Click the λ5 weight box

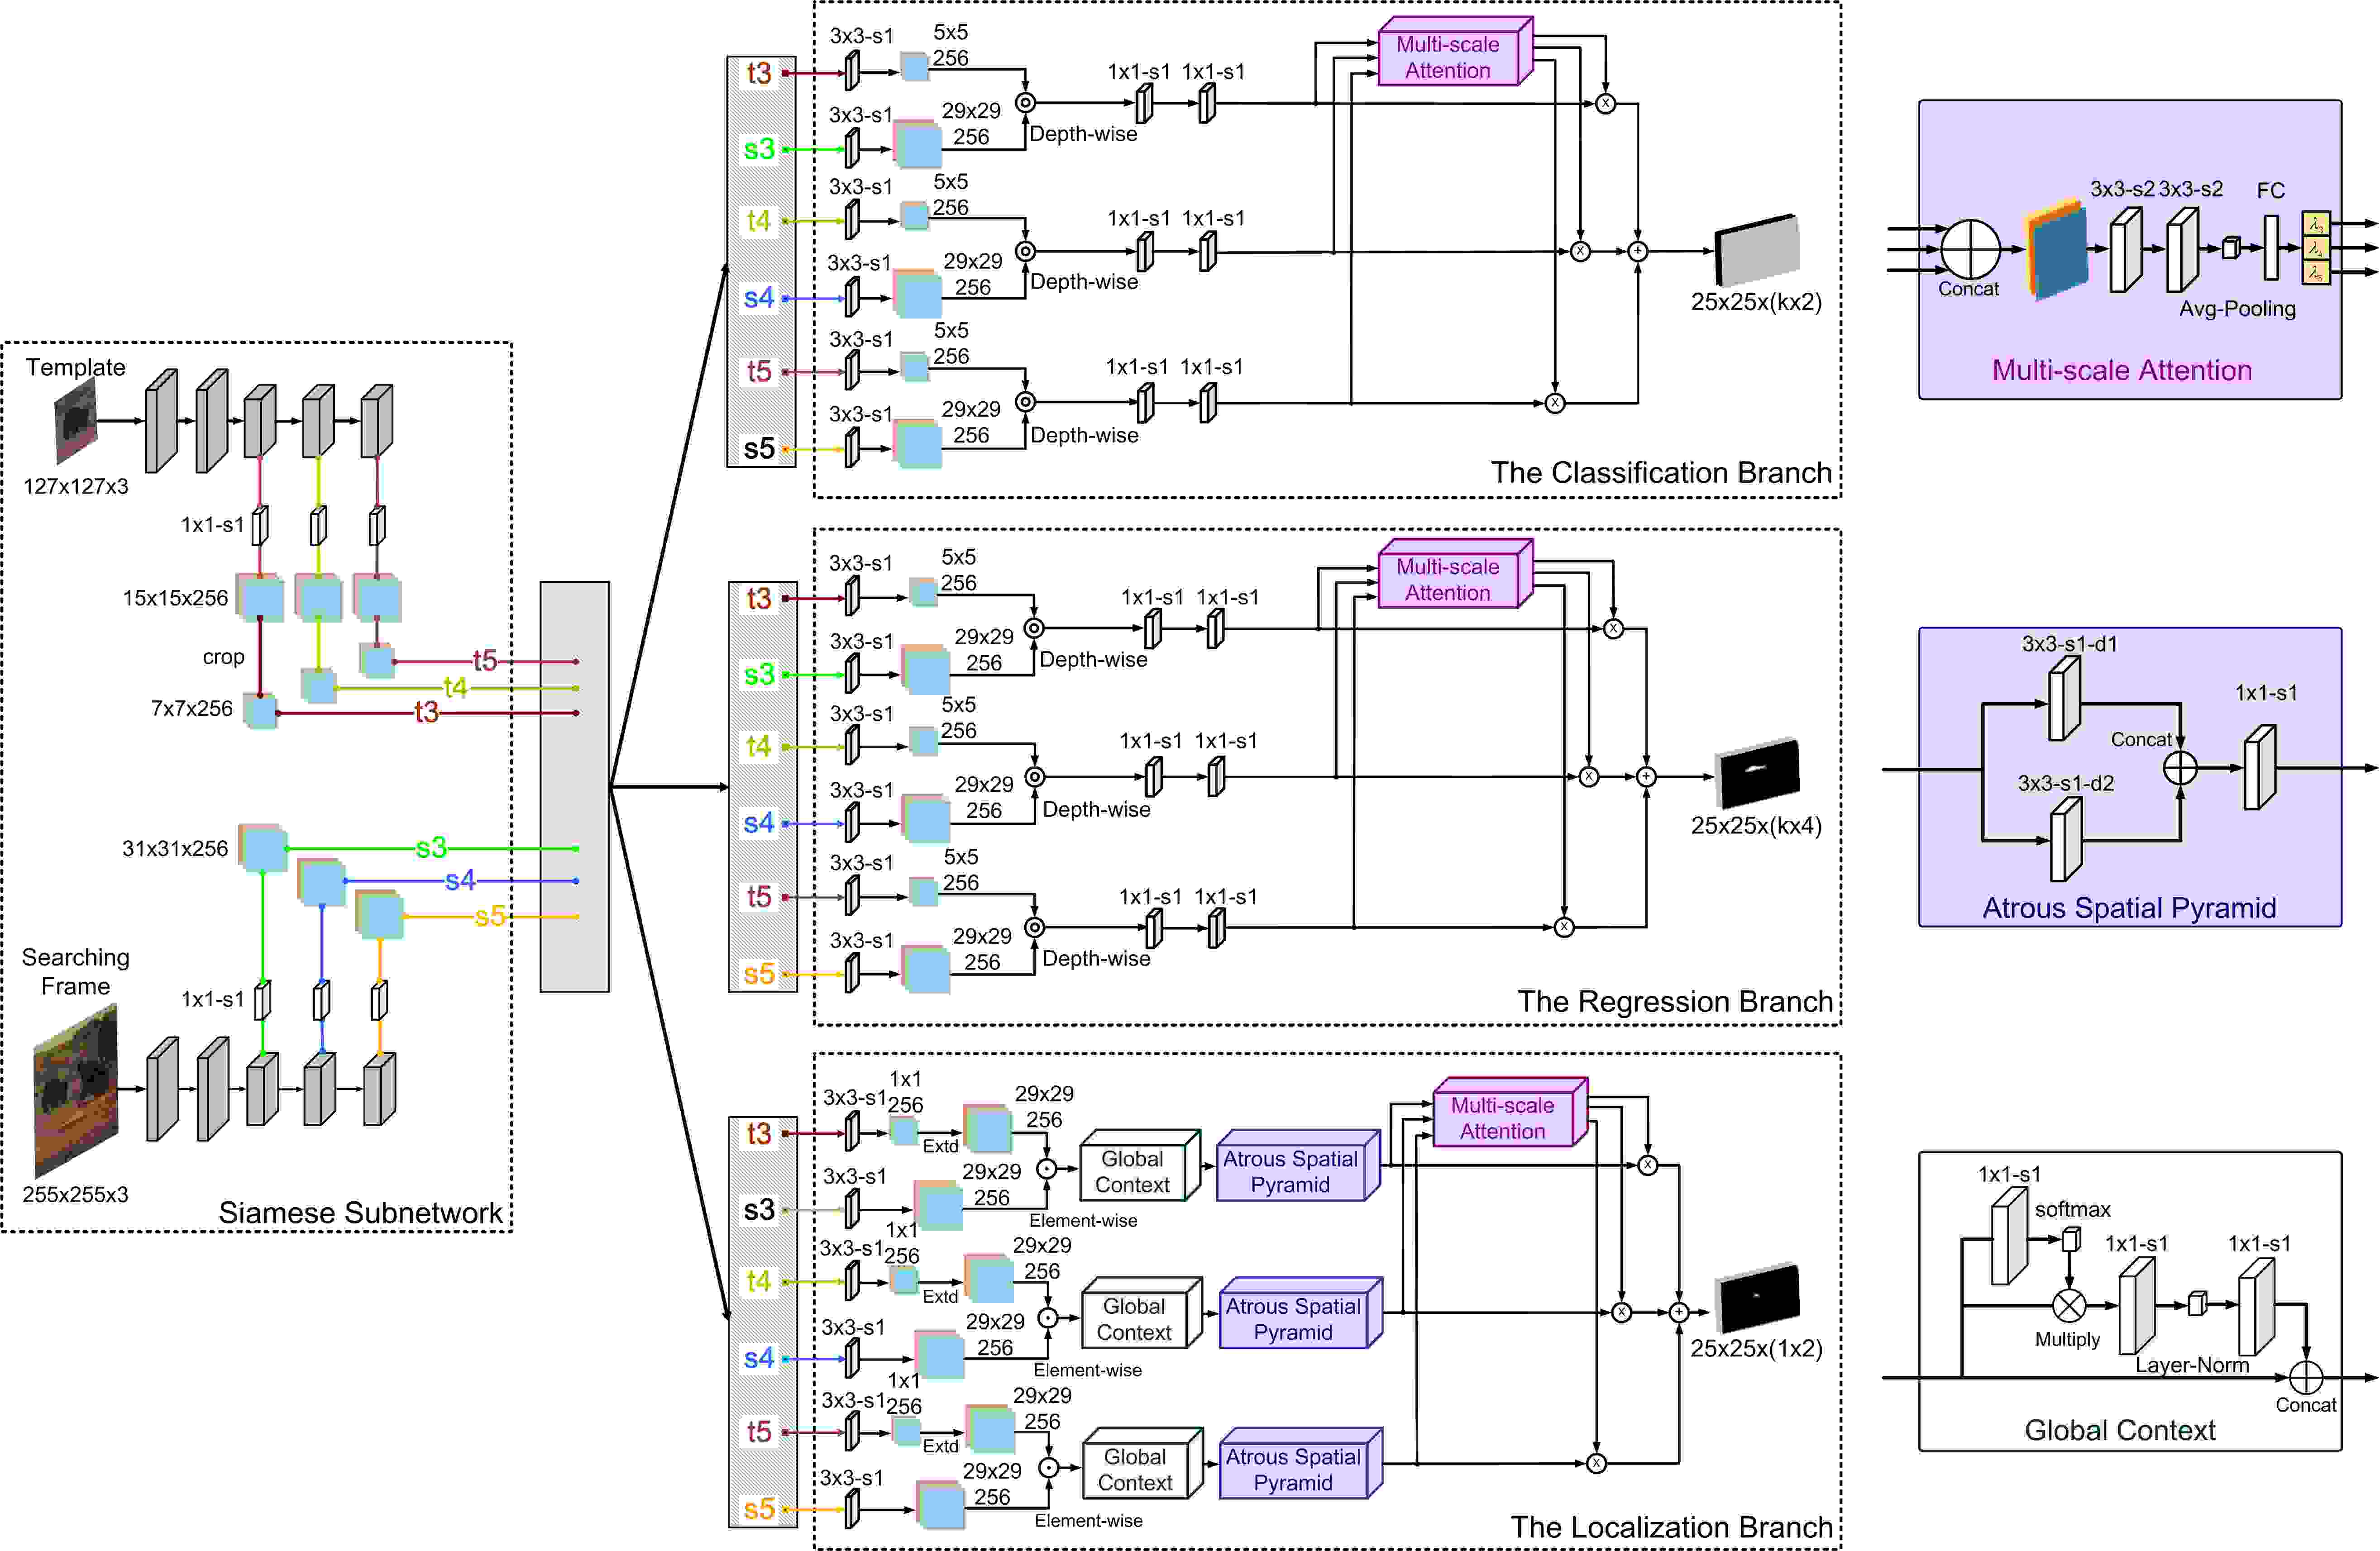(2317, 272)
